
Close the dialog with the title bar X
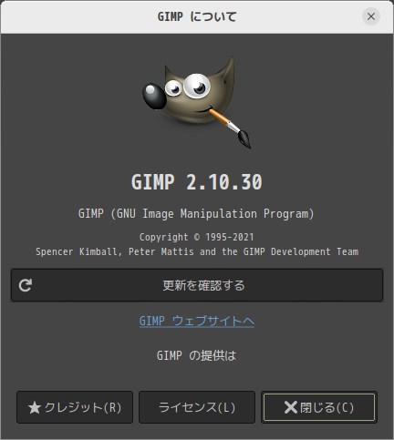point(371,16)
